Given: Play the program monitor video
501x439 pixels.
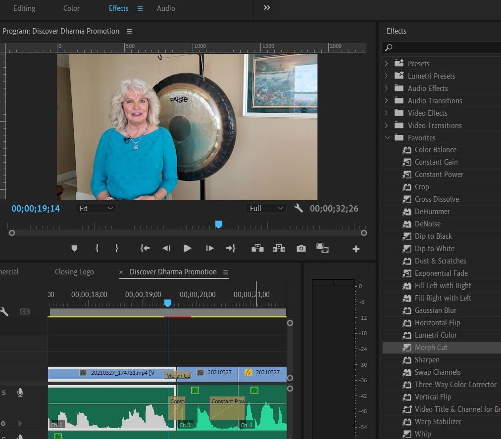Looking at the screenshot, I should tap(188, 248).
